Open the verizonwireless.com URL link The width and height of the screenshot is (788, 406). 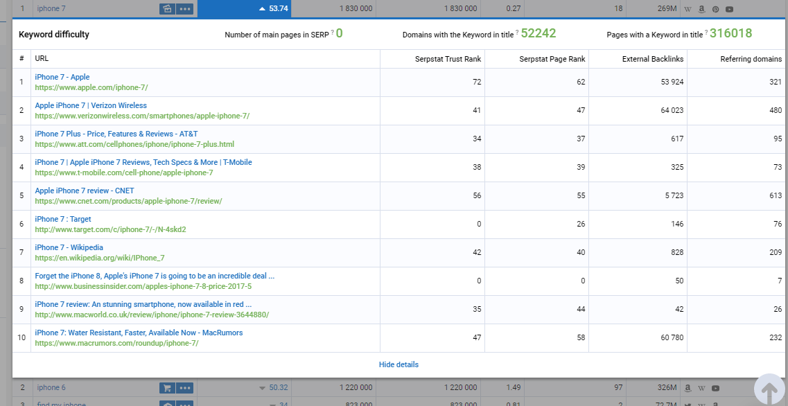(x=142, y=116)
